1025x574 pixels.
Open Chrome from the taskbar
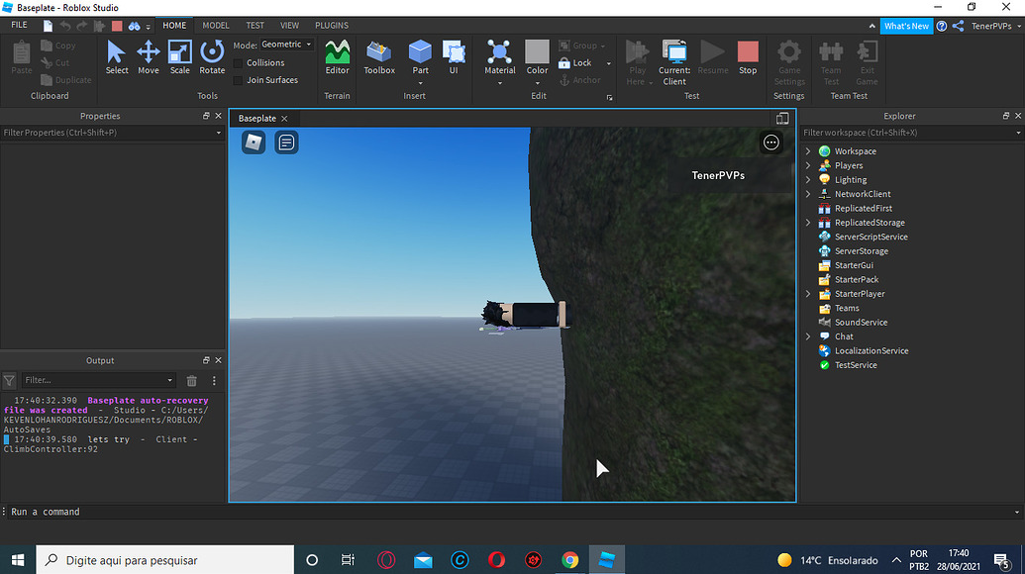(570, 559)
